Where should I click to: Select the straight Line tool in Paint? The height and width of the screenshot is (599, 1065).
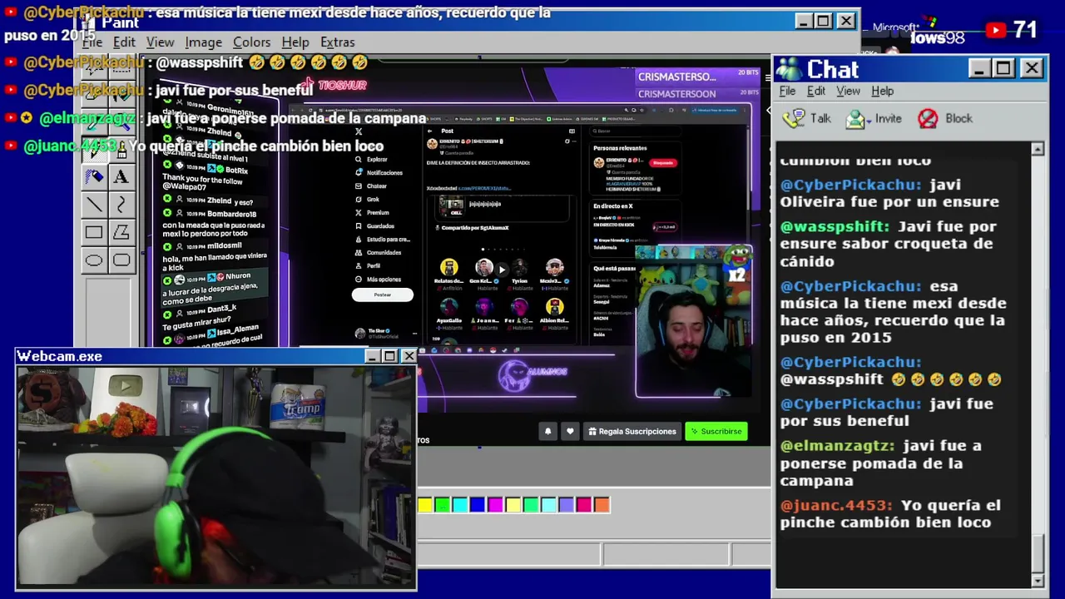(94, 205)
